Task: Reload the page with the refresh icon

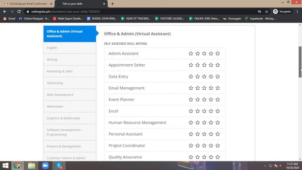Action: click(19, 11)
